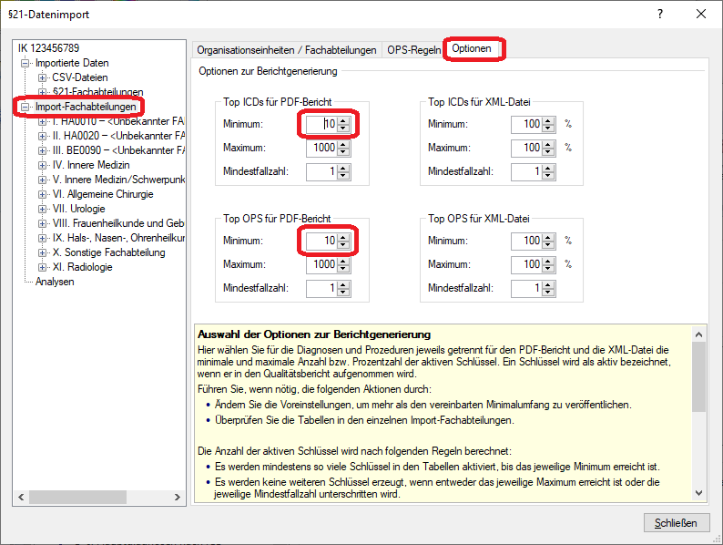Expand the IV. Innere Medizin node

pos(42,165)
